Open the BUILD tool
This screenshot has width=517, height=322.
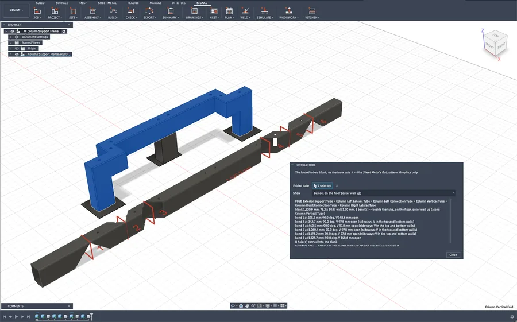pos(113,13)
